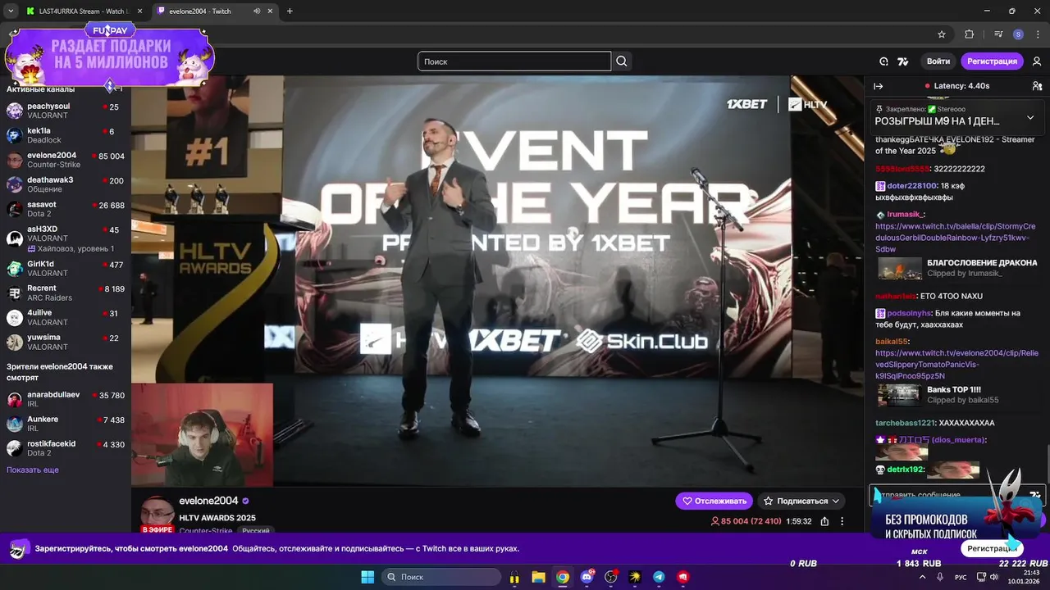The image size is (1050, 590).
Task: Bookmark this page with star icon
Action: (x=942, y=34)
